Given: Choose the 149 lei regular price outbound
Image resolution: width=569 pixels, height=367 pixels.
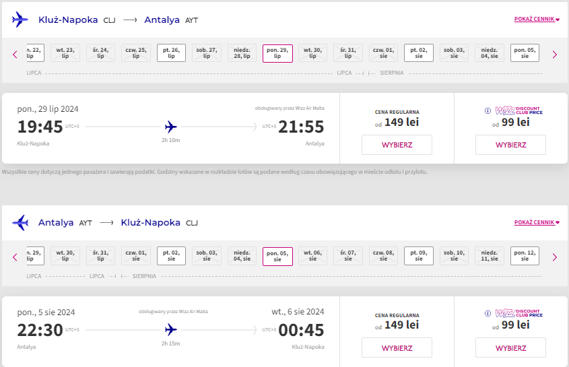Looking at the screenshot, I should click(x=397, y=145).
